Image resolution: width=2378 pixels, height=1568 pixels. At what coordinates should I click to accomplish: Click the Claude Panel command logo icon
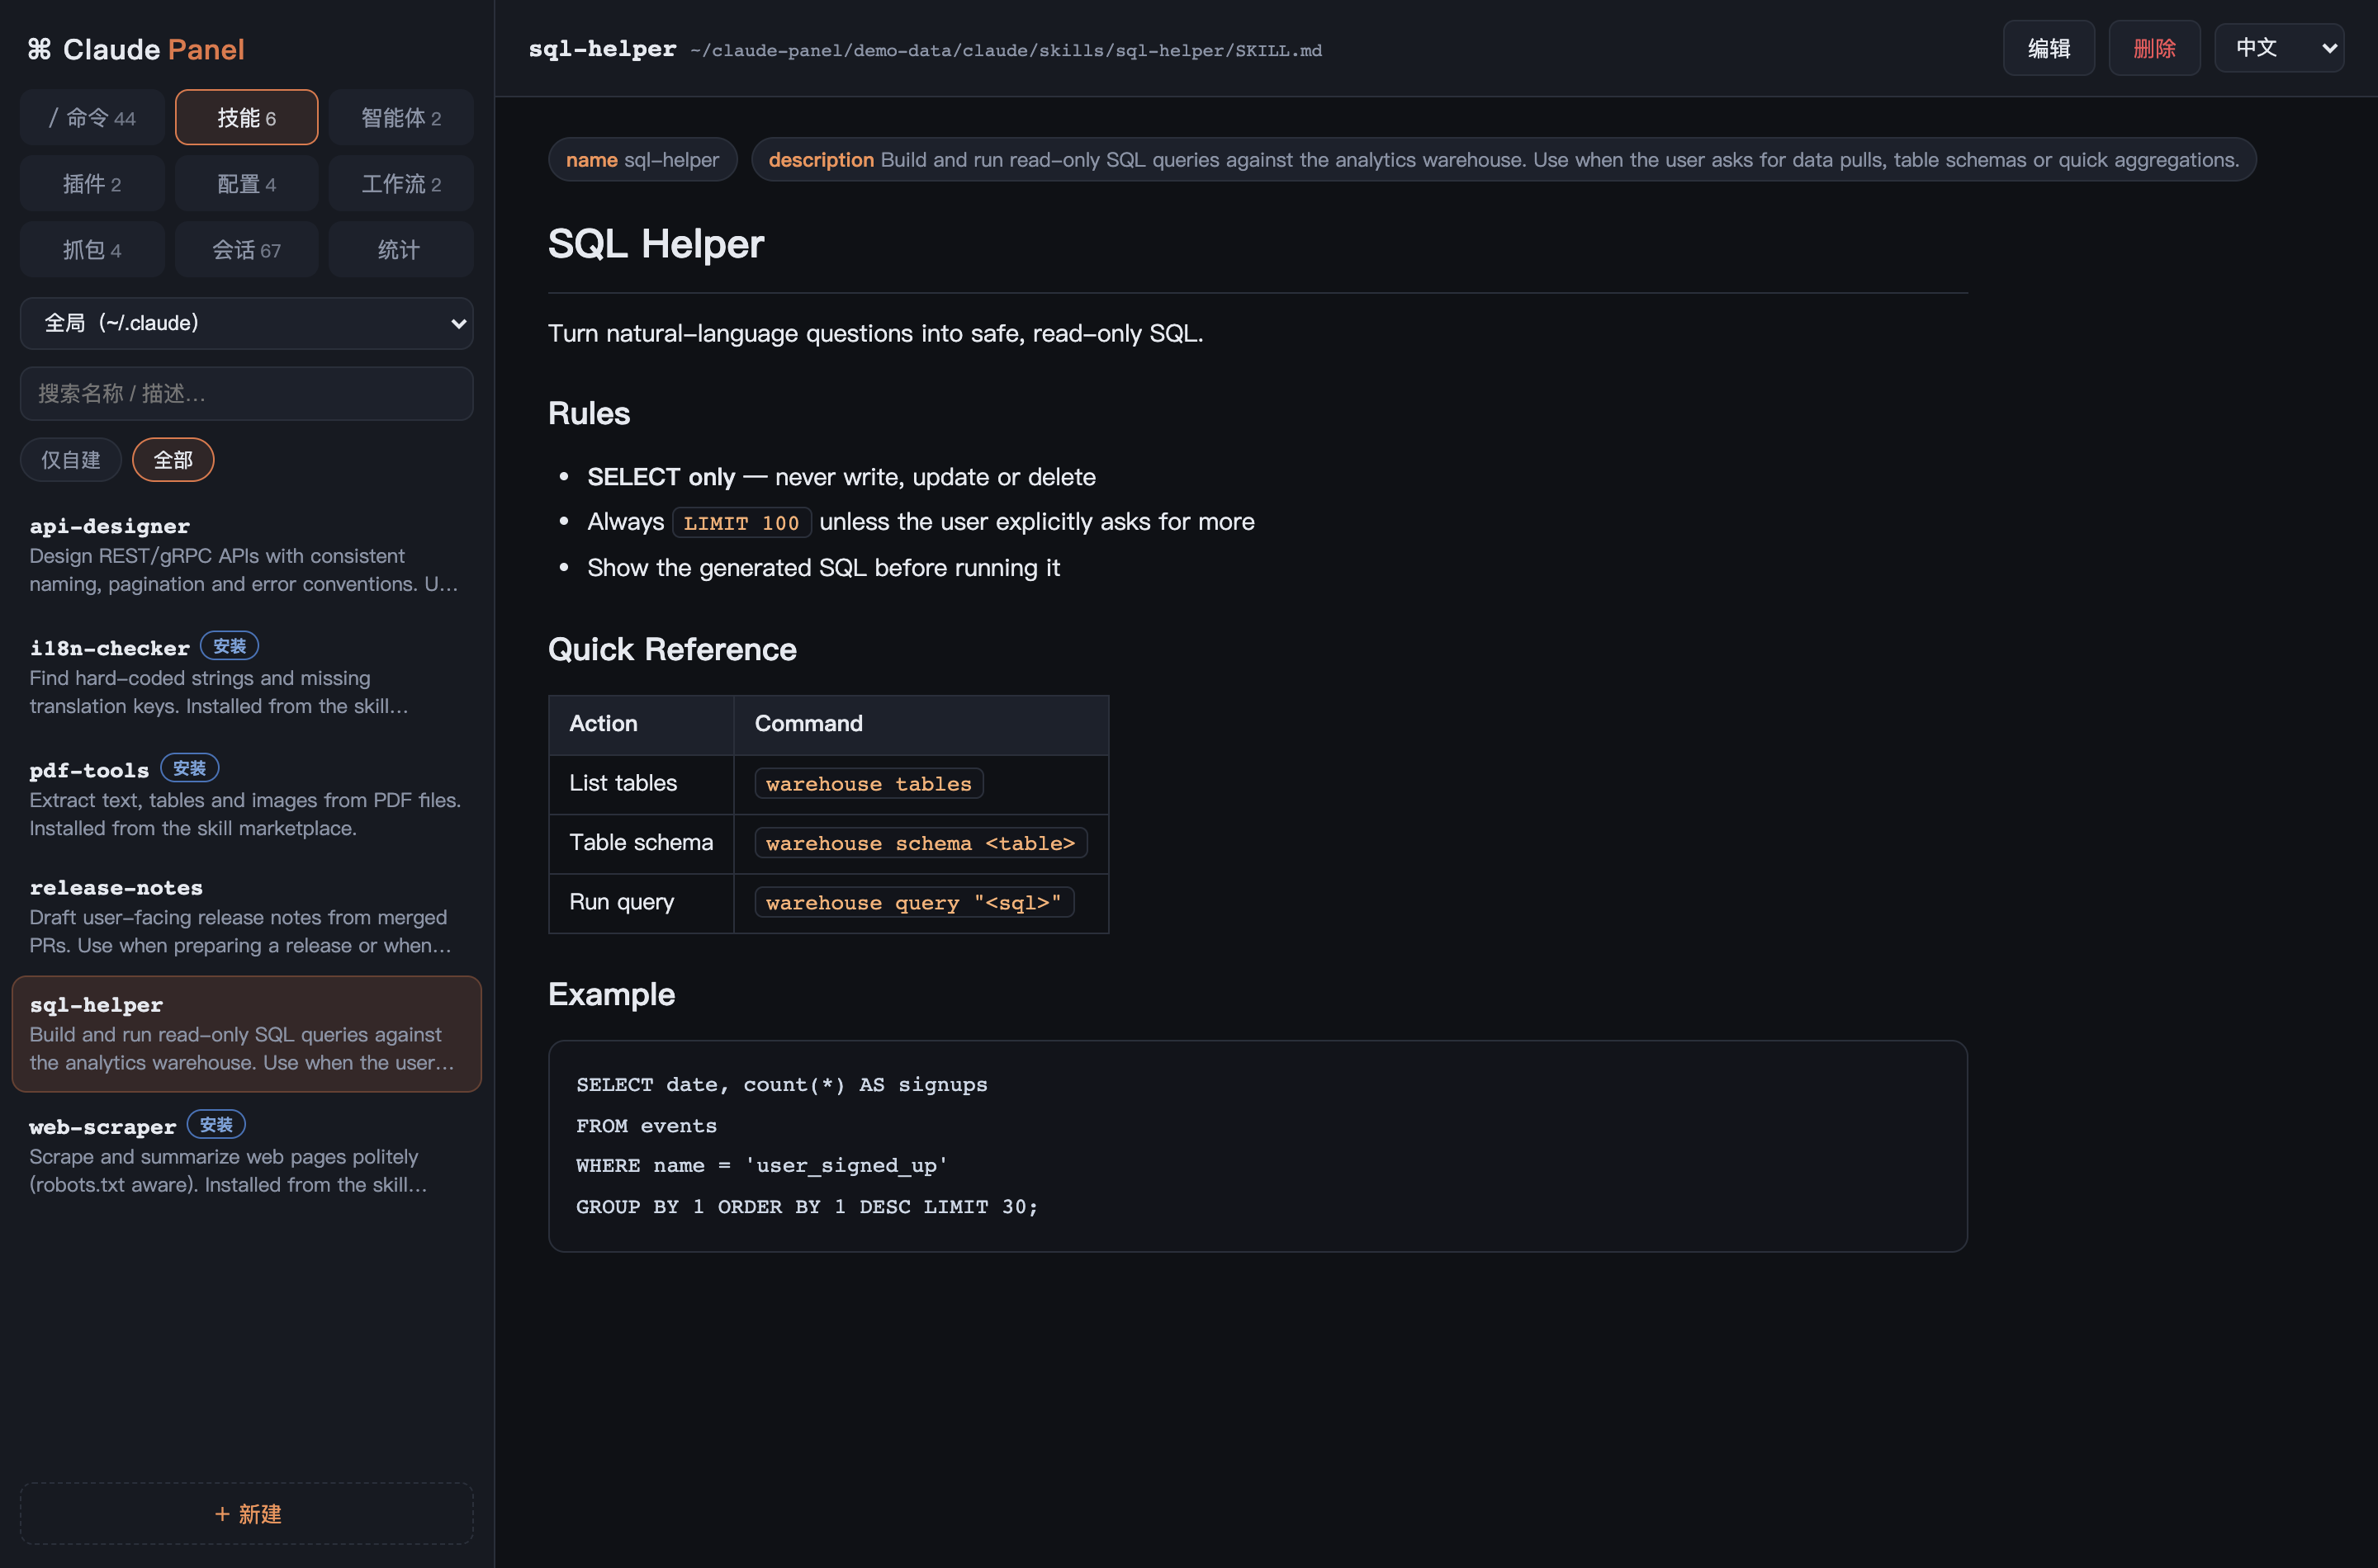pyautogui.click(x=39, y=49)
